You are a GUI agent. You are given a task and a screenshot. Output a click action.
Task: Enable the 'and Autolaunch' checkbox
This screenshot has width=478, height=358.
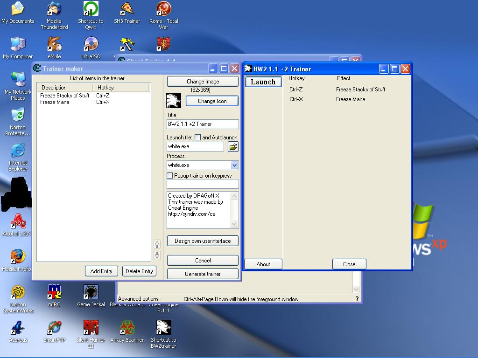click(x=197, y=138)
